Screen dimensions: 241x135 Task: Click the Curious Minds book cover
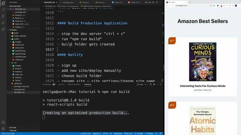tap(203, 62)
